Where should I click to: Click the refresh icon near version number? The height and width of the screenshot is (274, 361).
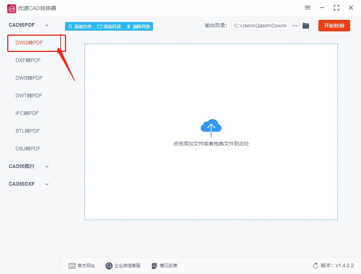(314, 265)
